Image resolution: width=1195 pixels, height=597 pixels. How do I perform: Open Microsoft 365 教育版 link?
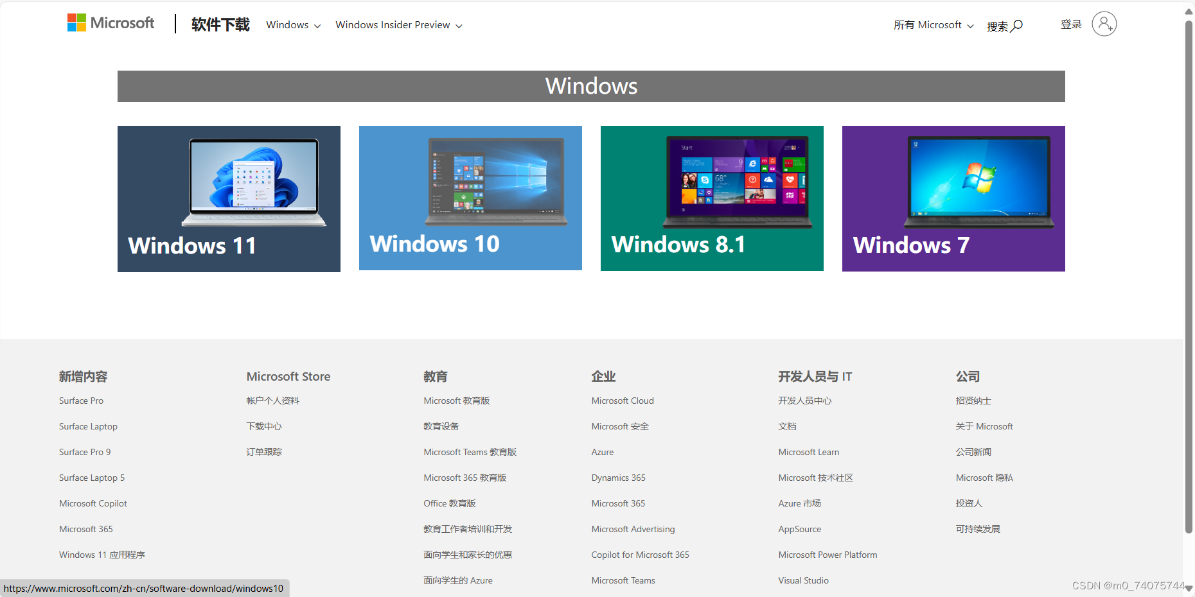pos(465,478)
